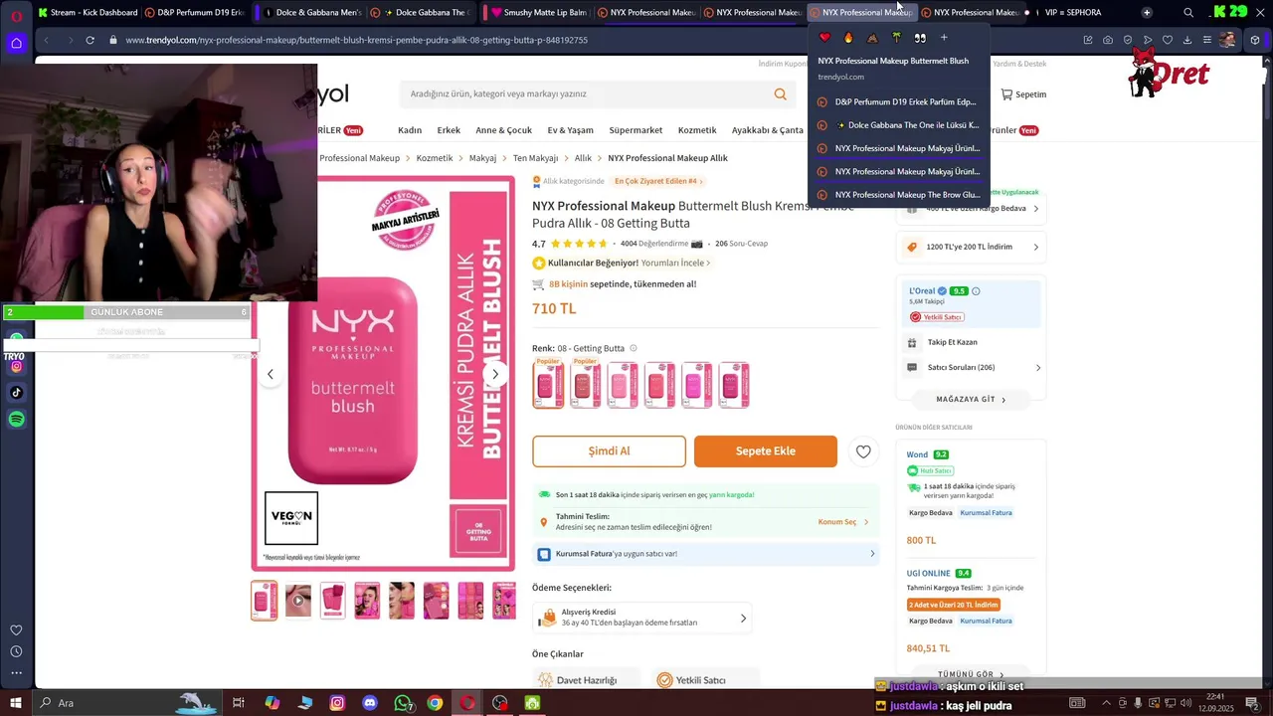The image size is (1273, 716).
Task: Reload the Trendyol page
Action: coord(90,40)
